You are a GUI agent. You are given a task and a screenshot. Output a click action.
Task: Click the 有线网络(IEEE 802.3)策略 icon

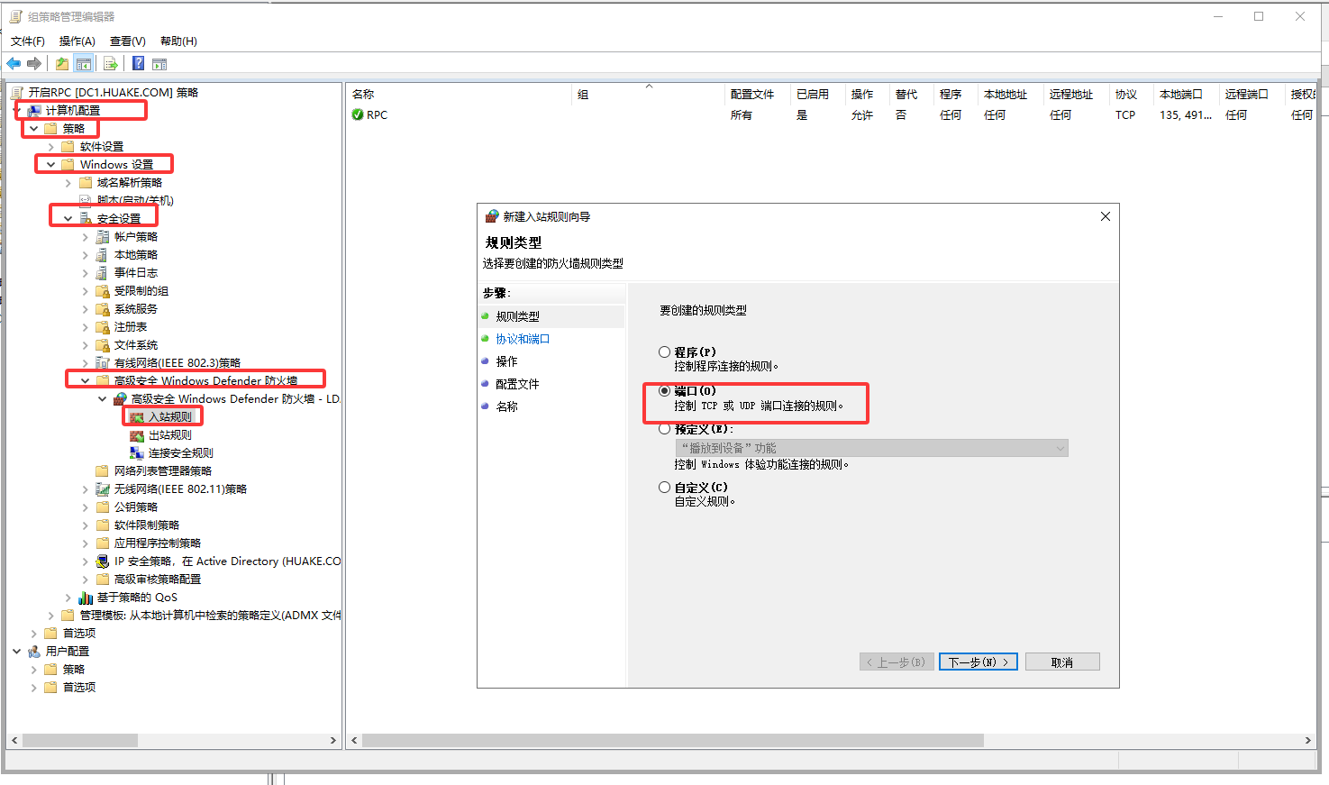click(x=103, y=363)
